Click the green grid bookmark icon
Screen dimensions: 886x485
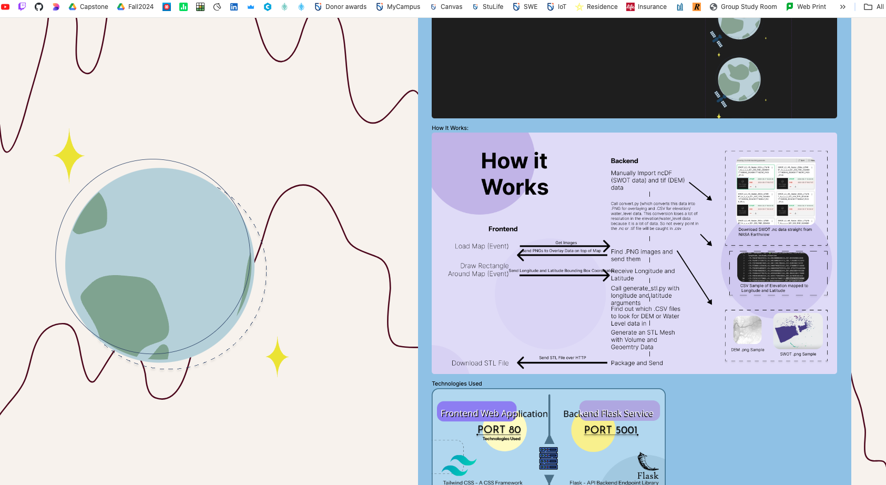200,7
